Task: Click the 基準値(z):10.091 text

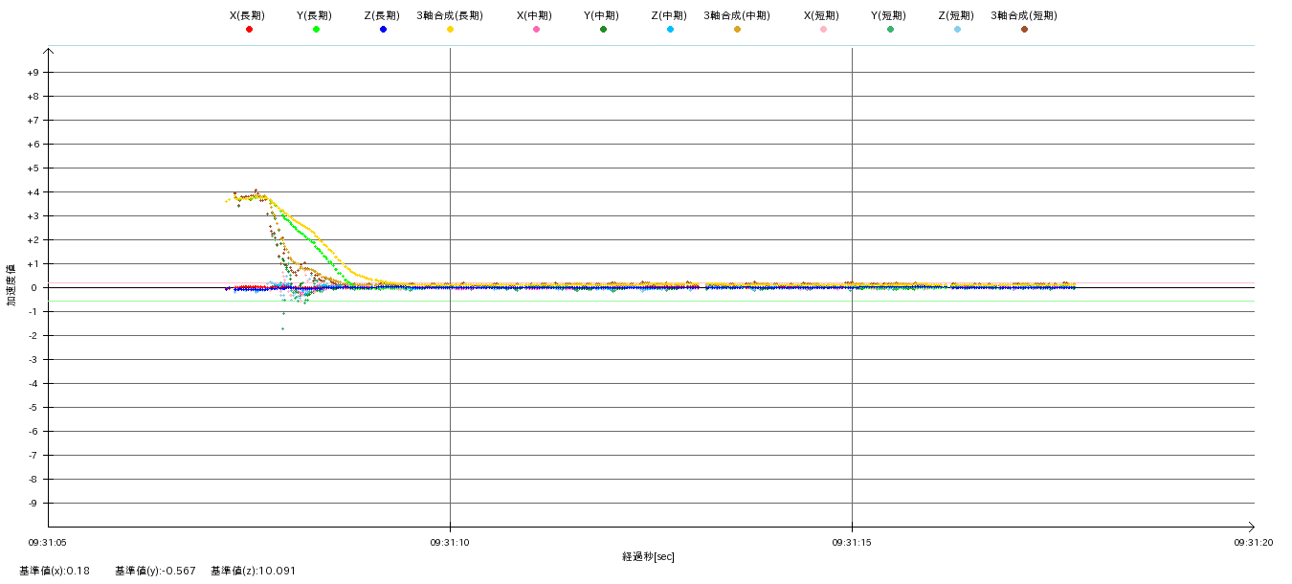Action: coord(253,571)
